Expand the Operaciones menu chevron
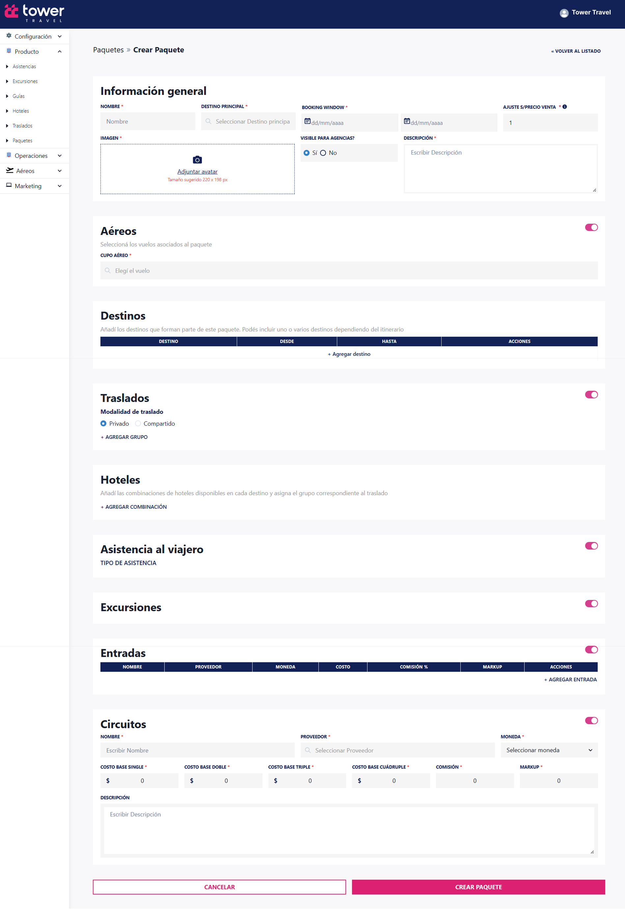Viewport: 625px width, 909px height. coord(60,156)
